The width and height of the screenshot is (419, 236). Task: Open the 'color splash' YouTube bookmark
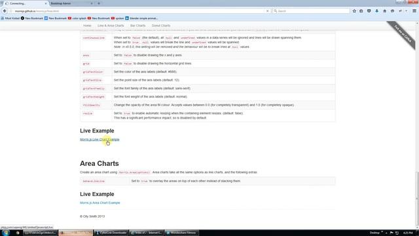tap(77, 18)
